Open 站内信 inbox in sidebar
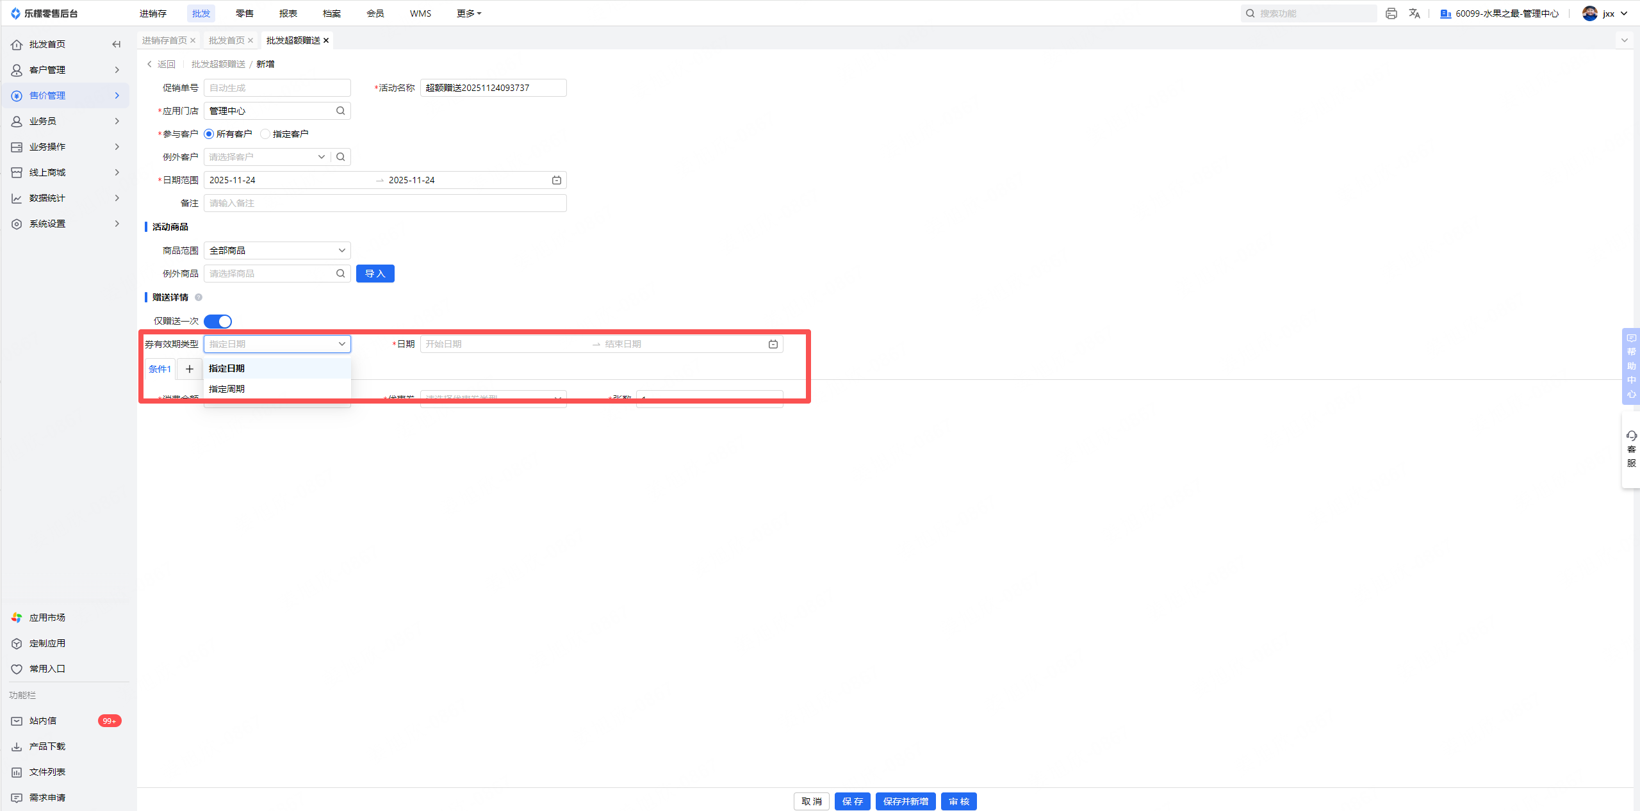 43,721
